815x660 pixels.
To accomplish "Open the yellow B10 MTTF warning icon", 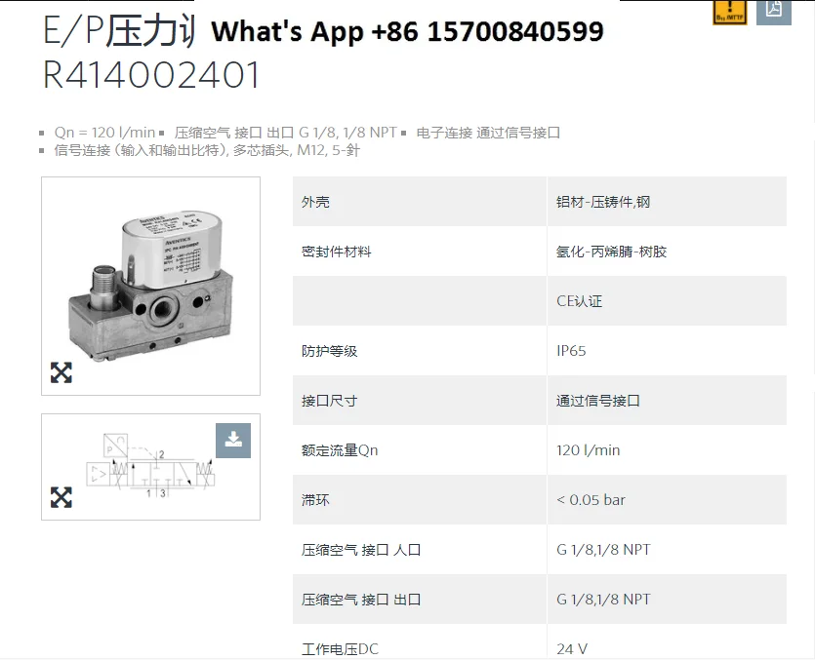I will 729,13.
